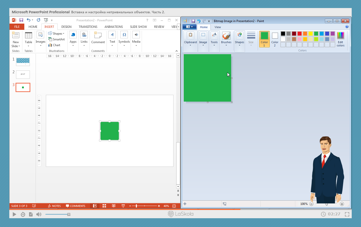Pick the red color swatch in palette

pos(300,34)
